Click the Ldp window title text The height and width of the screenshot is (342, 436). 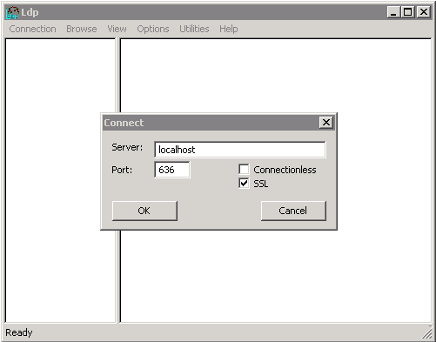[30, 12]
